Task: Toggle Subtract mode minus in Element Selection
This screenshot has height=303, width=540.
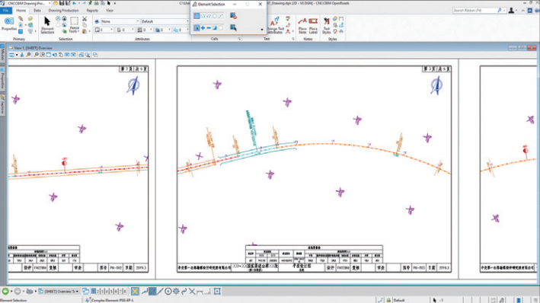Action: (x=209, y=28)
